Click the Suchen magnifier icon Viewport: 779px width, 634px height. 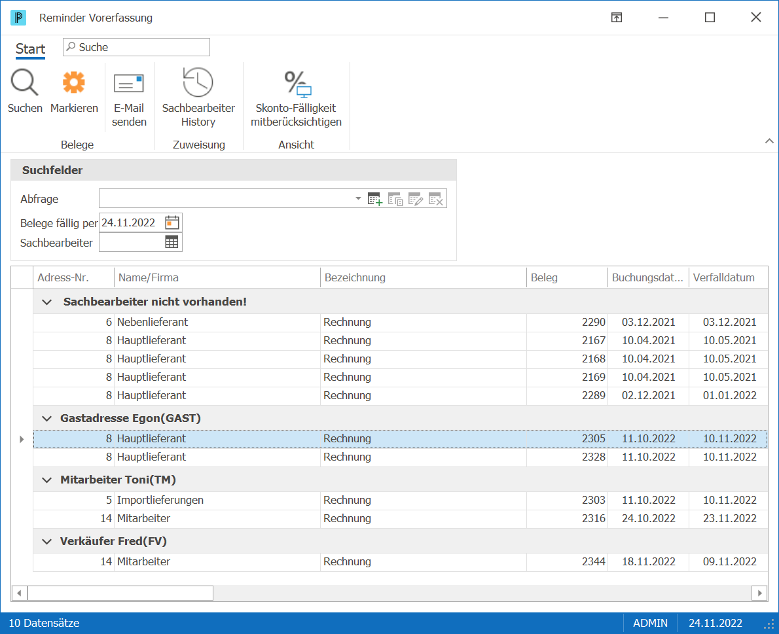(24, 82)
